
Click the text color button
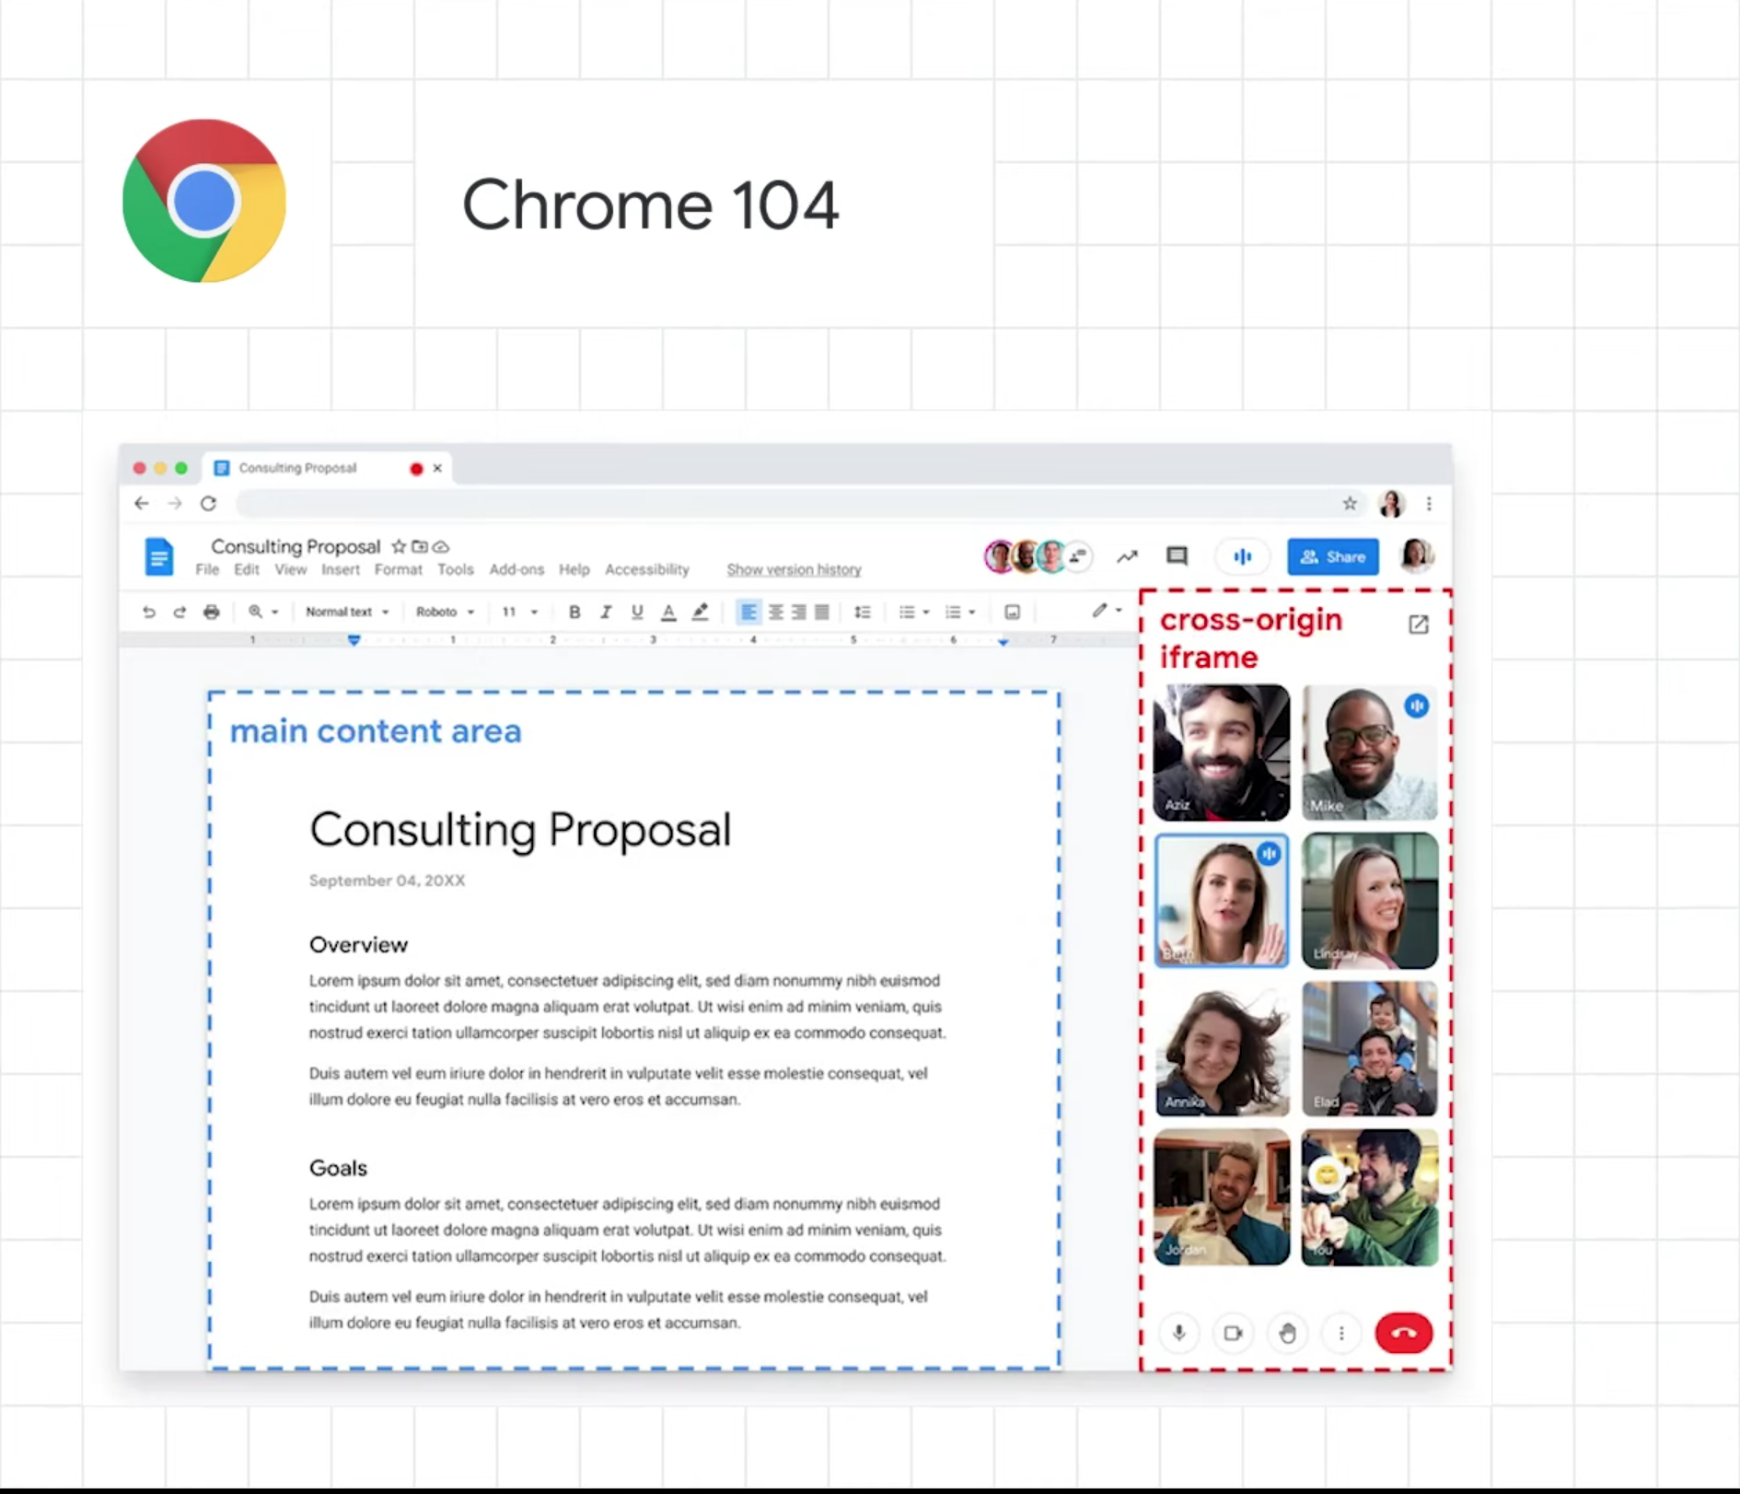(668, 612)
